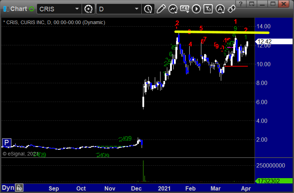
Task: Select the pencil drawing tool
Action: click(x=161, y=9)
